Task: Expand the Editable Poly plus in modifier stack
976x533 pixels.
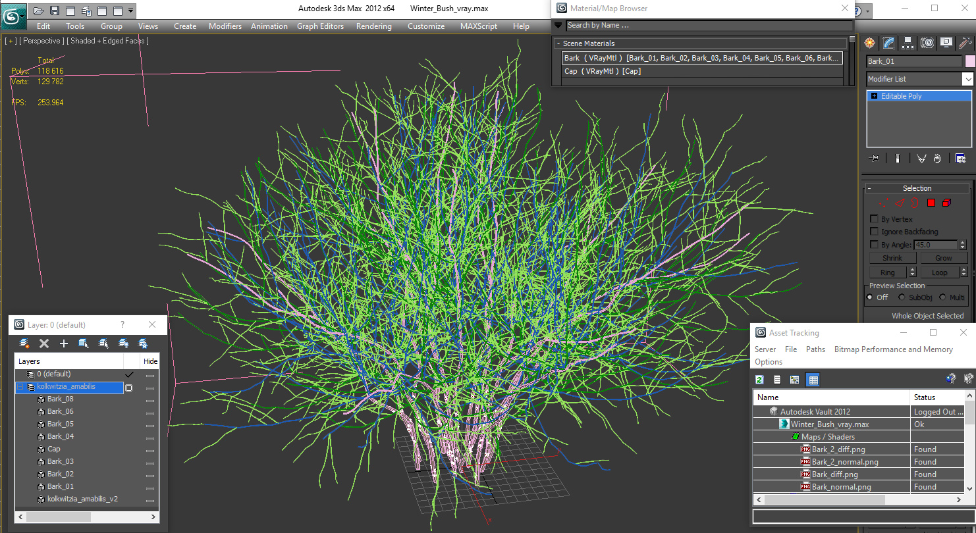Action: click(874, 96)
